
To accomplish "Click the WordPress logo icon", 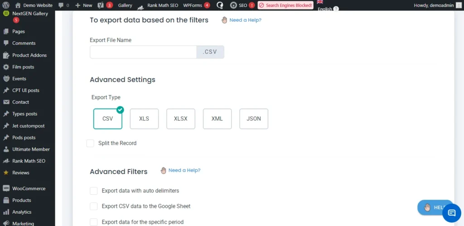I will [6, 5].
